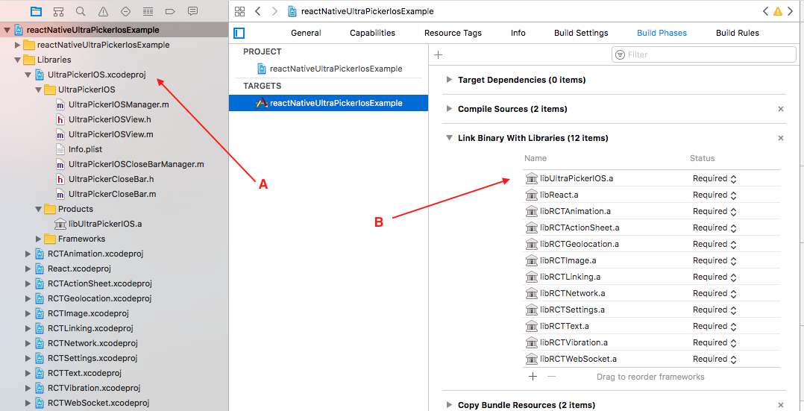Remove selected library with the minus button

(x=551, y=376)
